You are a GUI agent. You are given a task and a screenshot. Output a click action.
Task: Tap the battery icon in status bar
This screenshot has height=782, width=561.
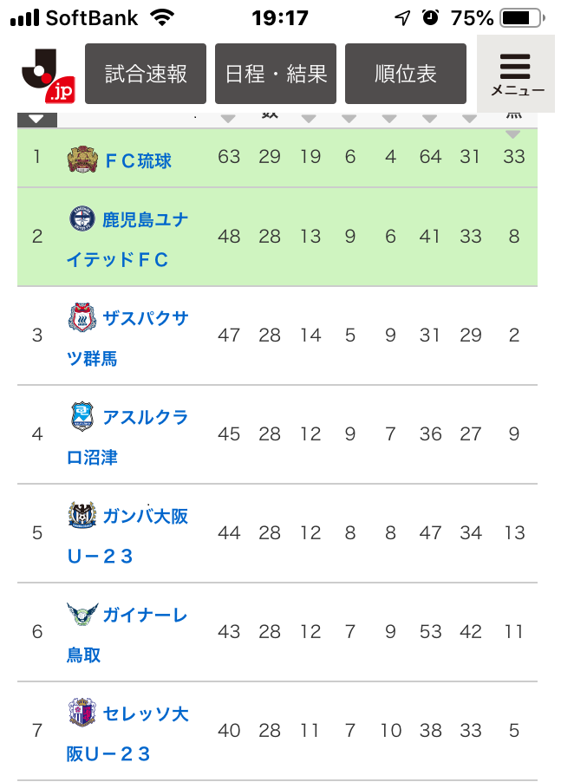coord(520,17)
